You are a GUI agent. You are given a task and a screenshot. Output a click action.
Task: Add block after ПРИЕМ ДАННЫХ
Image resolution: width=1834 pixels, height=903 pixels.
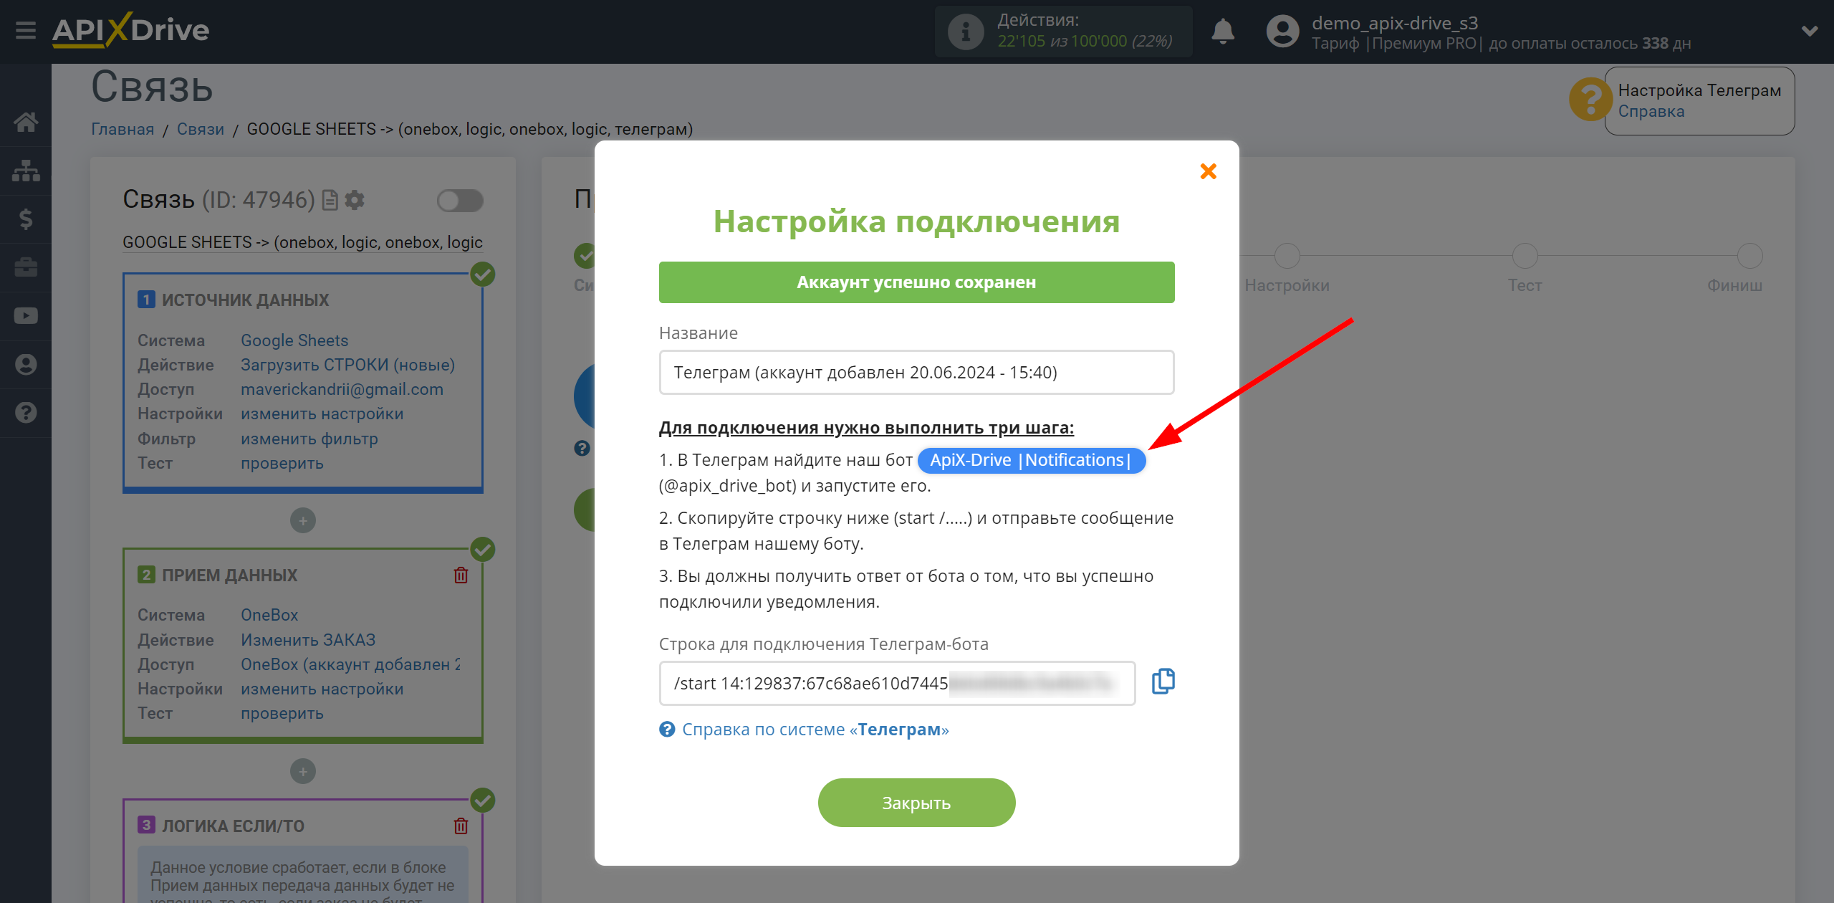[x=302, y=772]
